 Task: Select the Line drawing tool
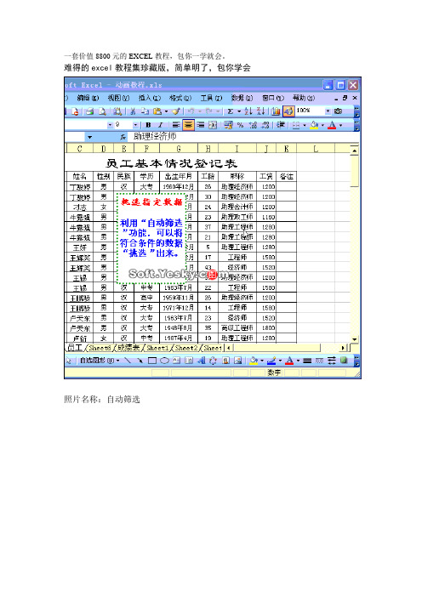(x=128, y=361)
